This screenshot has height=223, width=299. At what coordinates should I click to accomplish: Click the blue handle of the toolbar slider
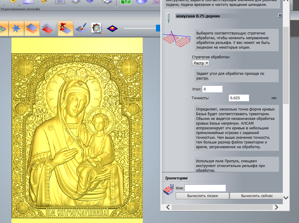pyautogui.click(x=158, y=28)
